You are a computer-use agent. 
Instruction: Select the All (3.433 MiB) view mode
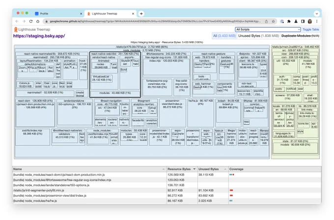tap(224, 36)
